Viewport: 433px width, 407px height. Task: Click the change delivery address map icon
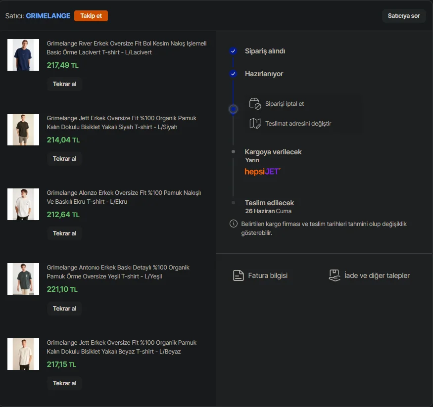click(255, 124)
